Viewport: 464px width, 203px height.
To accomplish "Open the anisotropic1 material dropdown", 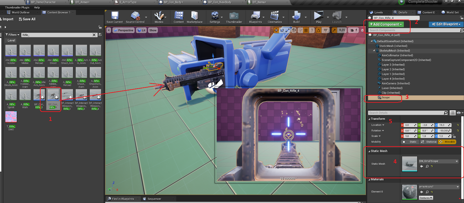I will [x=439, y=187].
